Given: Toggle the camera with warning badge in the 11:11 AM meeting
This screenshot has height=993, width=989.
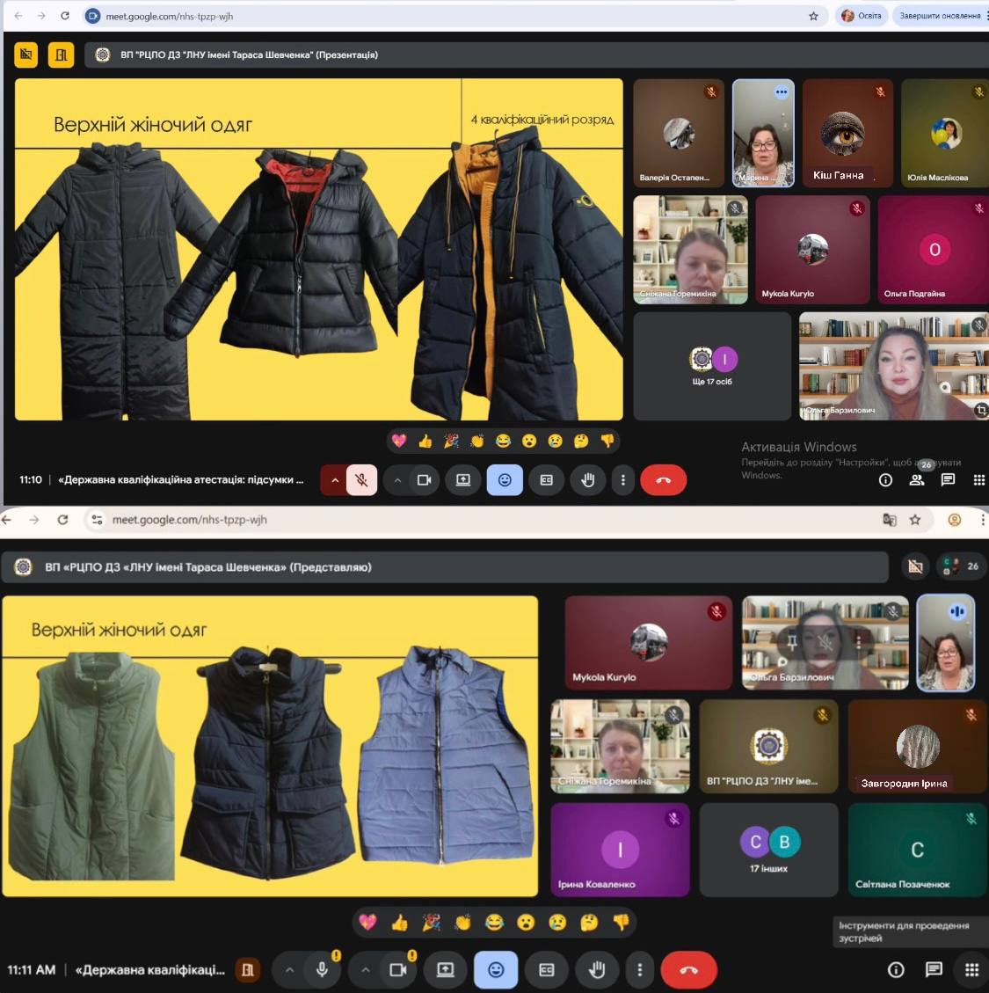Looking at the screenshot, I should click(398, 969).
